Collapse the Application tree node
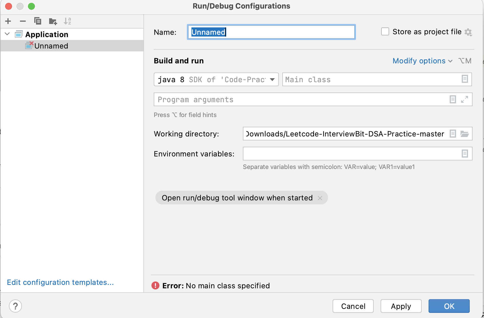This screenshot has height=318, width=484. [x=7, y=34]
